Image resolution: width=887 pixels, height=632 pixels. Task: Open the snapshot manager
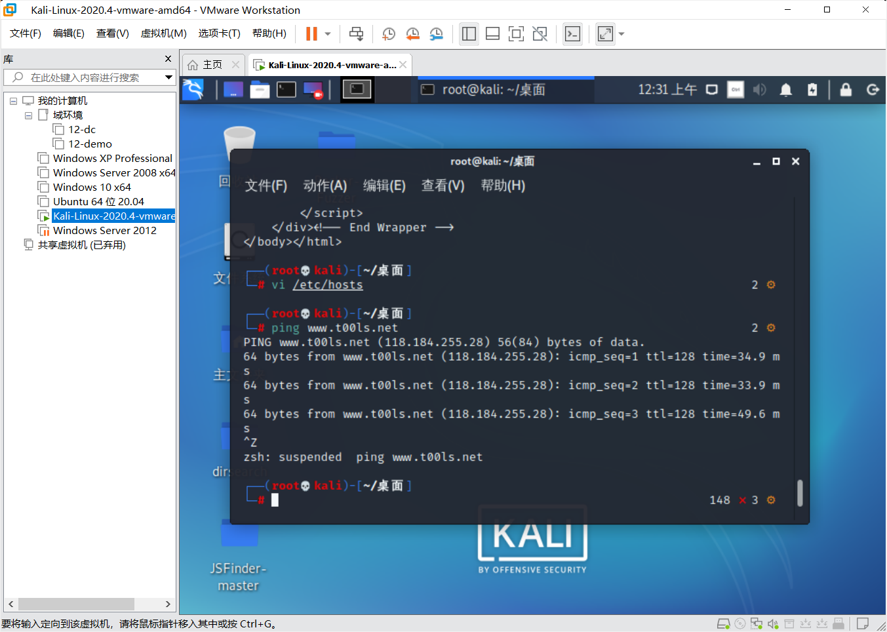click(x=436, y=33)
